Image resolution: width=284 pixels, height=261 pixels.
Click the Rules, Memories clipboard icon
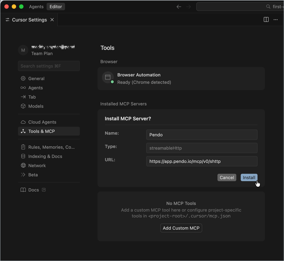click(23, 147)
